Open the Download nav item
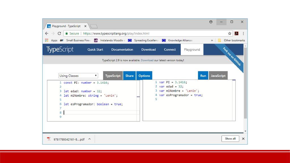Image resolution: width=290 pixels, height=163 pixels. [x=148, y=50]
